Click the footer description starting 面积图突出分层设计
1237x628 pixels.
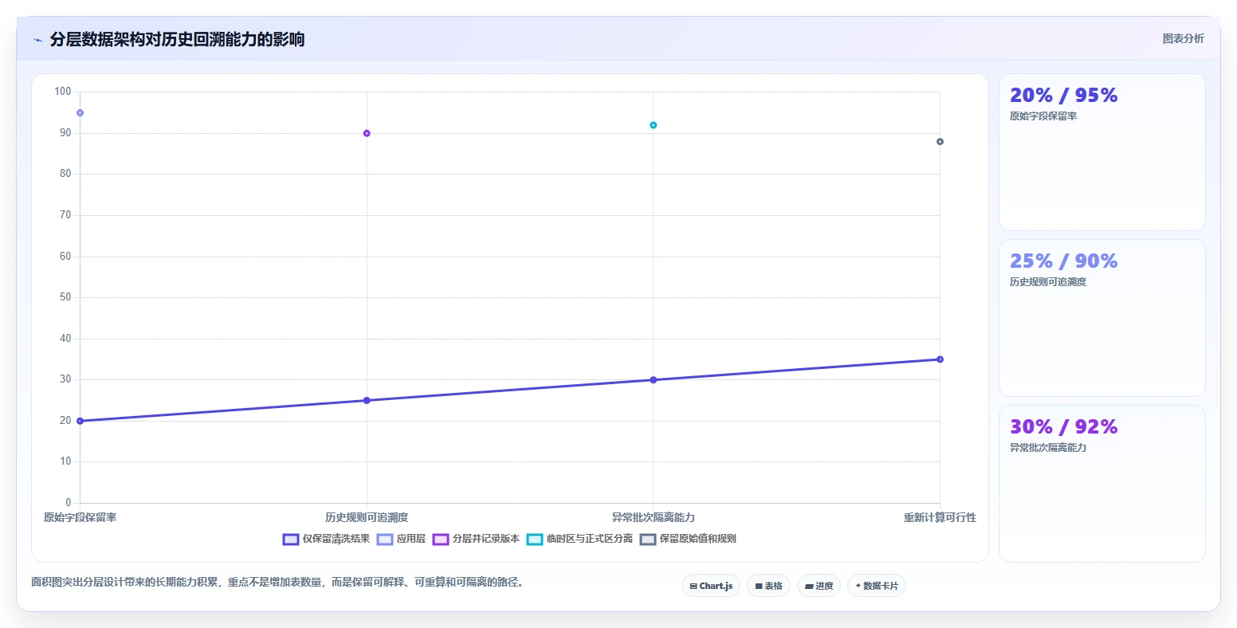point(279,583)
